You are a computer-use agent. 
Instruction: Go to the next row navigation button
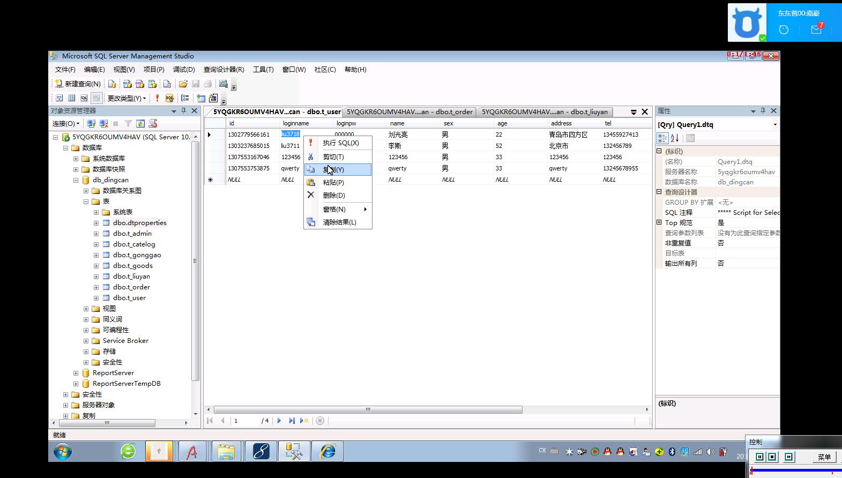click(x=279, y=421)
